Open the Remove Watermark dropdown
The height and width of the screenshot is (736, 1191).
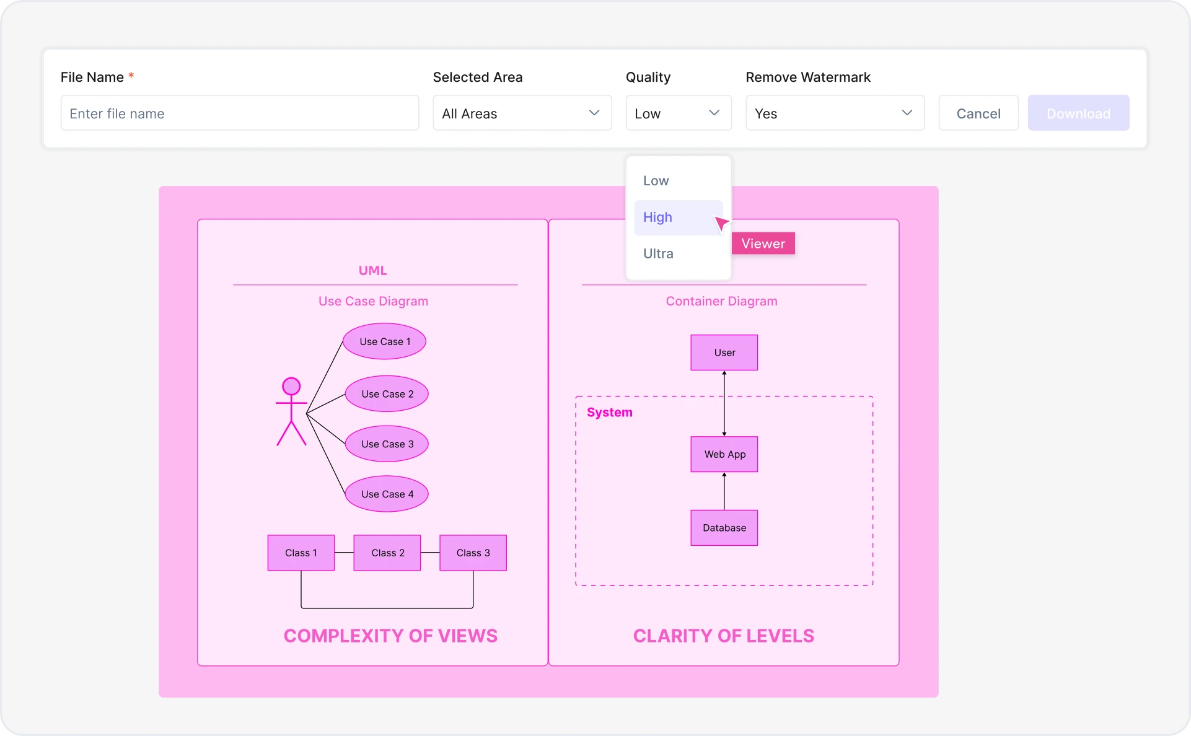pos(834,113)
